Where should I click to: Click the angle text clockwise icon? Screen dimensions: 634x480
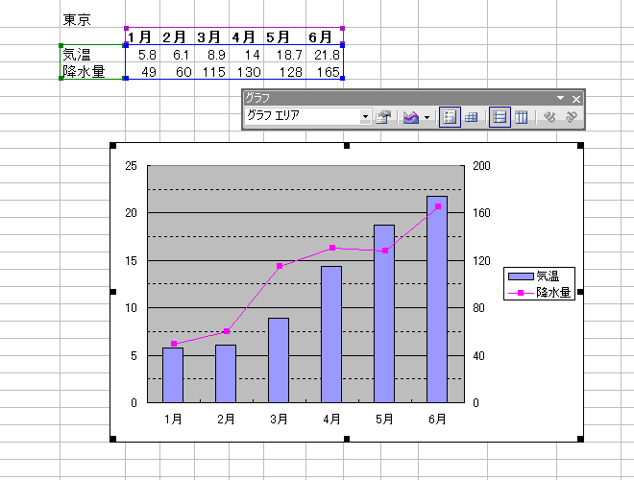point(549,117)
